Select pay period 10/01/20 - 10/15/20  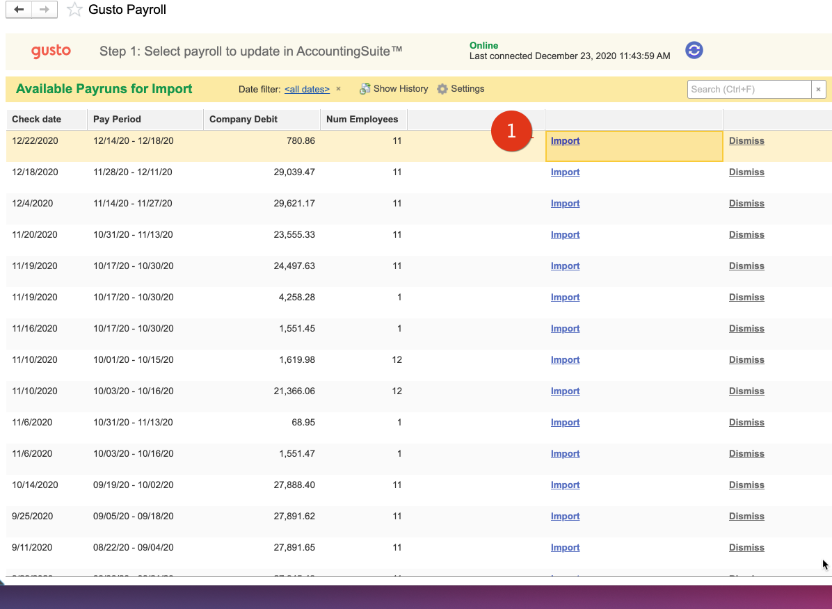pyautogui.click(x=145, y=365)
